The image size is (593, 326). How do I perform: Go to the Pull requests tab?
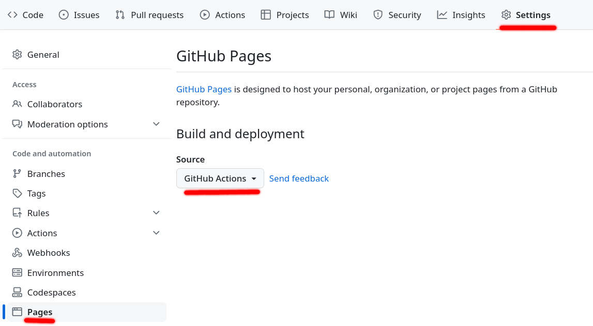point(149,15)
